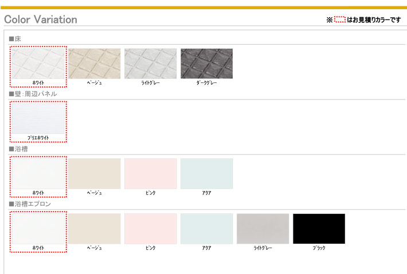407x274 pixels.
Task: Pick the White bathtub color swatch
Action: coord(38,173)
